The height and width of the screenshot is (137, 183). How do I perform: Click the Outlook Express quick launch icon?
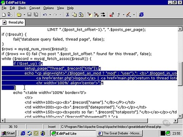coord(30,134)
